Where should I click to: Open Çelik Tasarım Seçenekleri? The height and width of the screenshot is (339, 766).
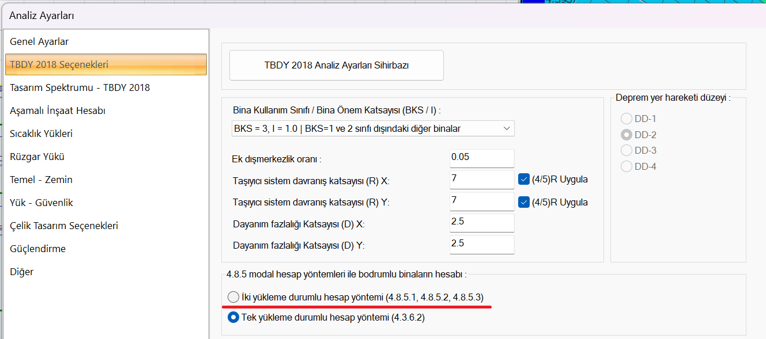pos(64,226)
